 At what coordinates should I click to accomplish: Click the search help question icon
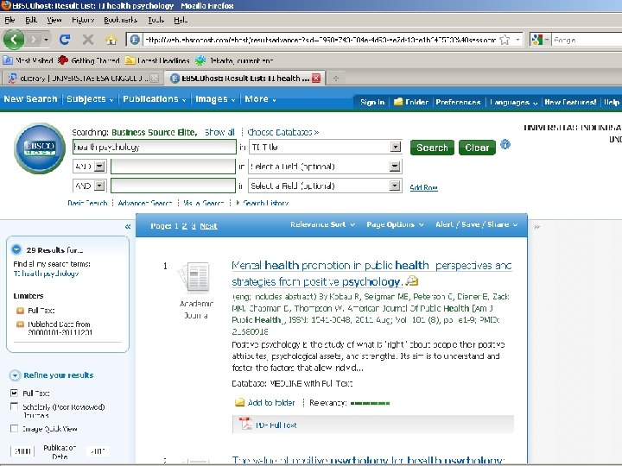pos(505,144)
